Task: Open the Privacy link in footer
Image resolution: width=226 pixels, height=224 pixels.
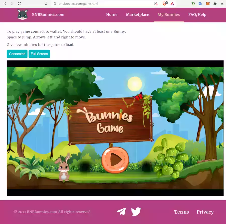Action: (205, 212)
